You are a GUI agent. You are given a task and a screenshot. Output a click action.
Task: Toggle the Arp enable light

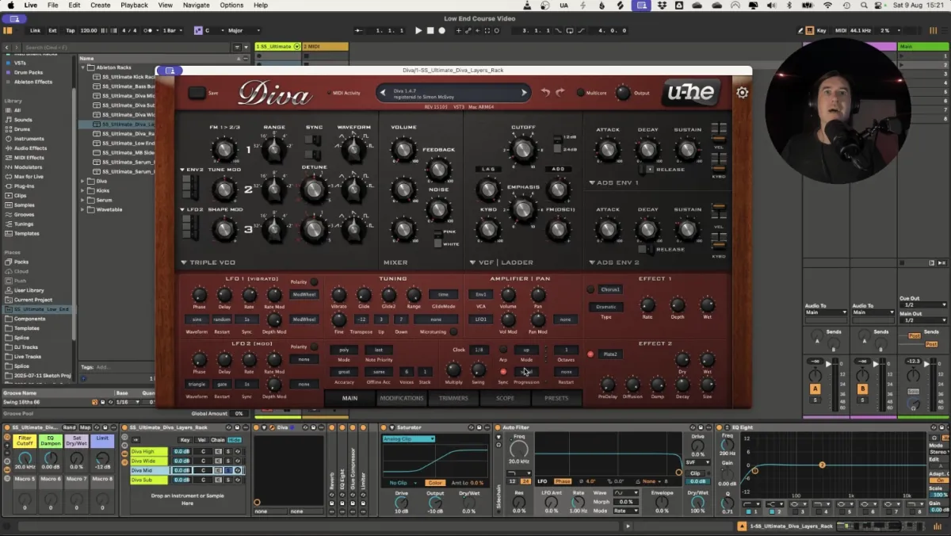(502, 350)
